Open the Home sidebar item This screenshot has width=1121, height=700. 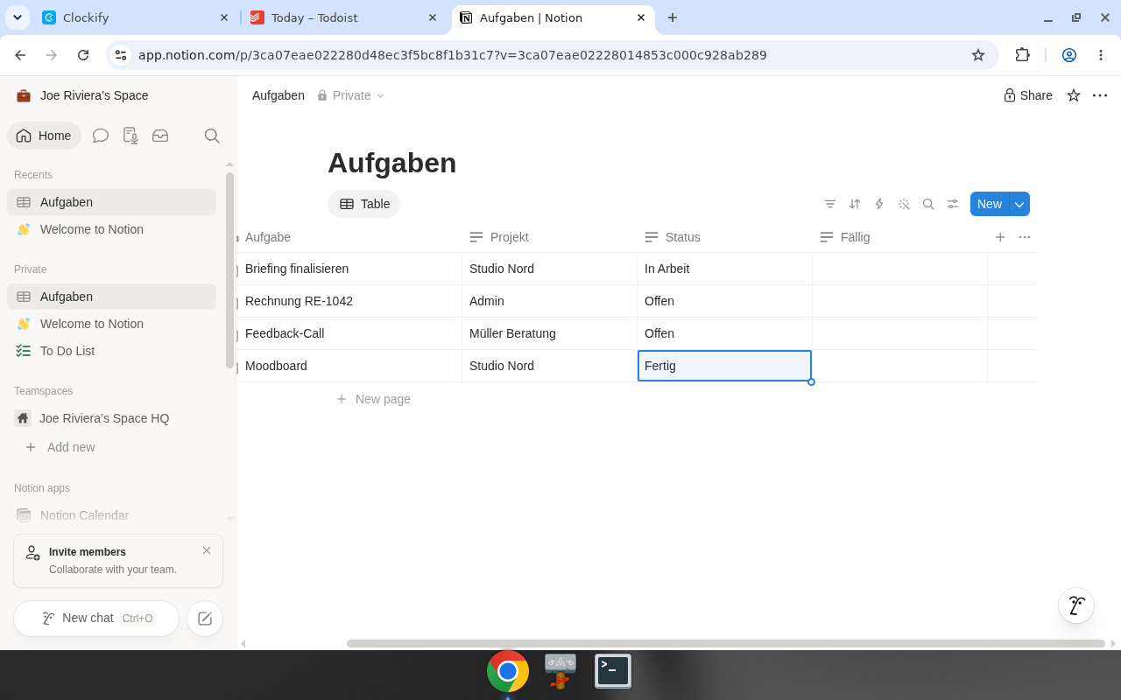[44, 136]
